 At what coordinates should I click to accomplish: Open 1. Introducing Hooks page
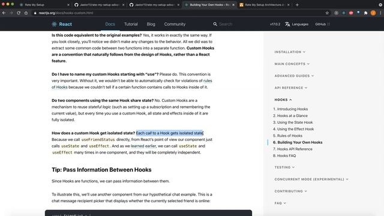tap(290, 109)
